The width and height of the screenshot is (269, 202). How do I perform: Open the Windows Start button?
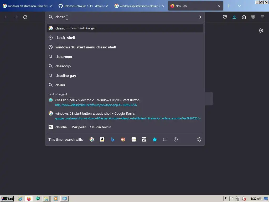7,199
